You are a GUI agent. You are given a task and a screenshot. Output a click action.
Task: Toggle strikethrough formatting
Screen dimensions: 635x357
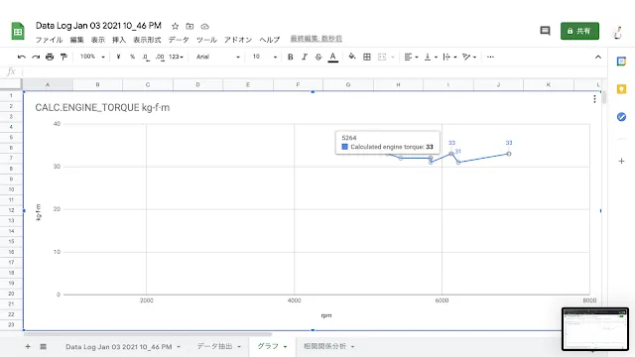coord(318,58)
